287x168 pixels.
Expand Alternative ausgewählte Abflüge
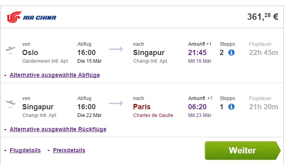pyautogui.click(x=55, y=75)
